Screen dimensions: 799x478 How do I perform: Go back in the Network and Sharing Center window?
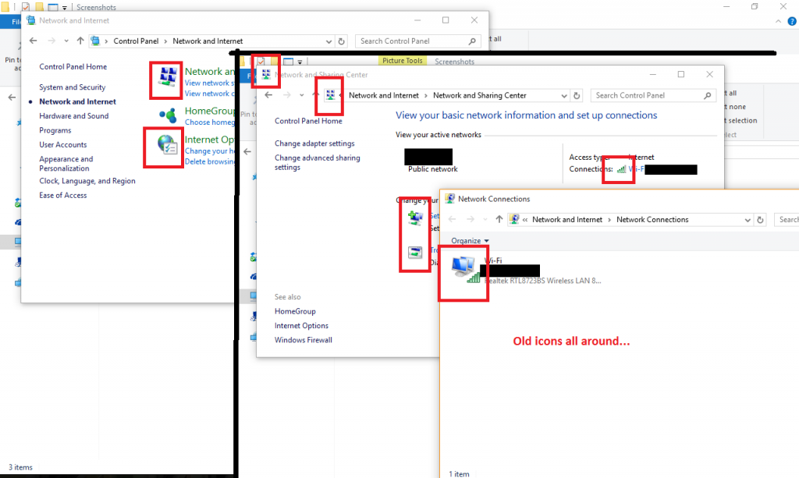268,95
